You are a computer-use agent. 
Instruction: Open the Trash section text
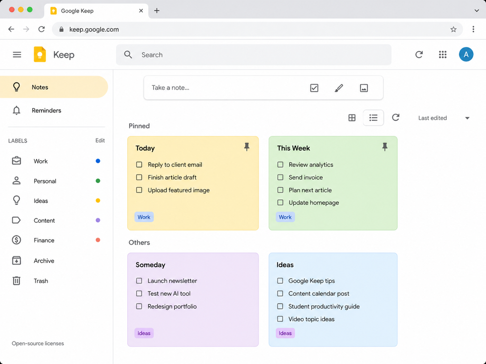pyautogui.click(x=41, y=281)
